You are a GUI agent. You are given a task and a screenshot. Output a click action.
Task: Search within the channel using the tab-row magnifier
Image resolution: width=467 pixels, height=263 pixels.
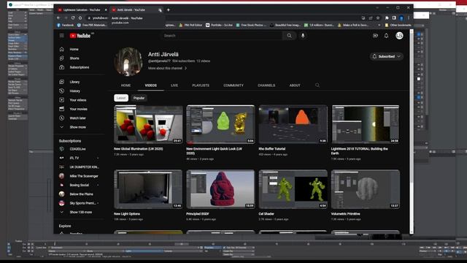pos(317,85)
